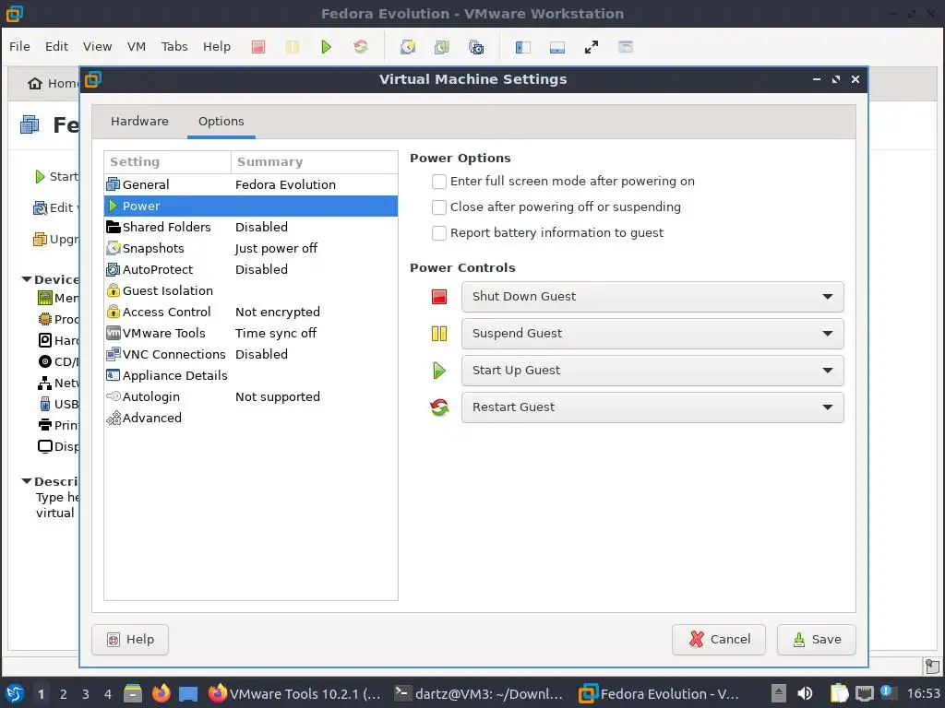Click the Help button in dialog
Image resolution: width=945 pixels, height=708 pixels.
pos(130,640)
